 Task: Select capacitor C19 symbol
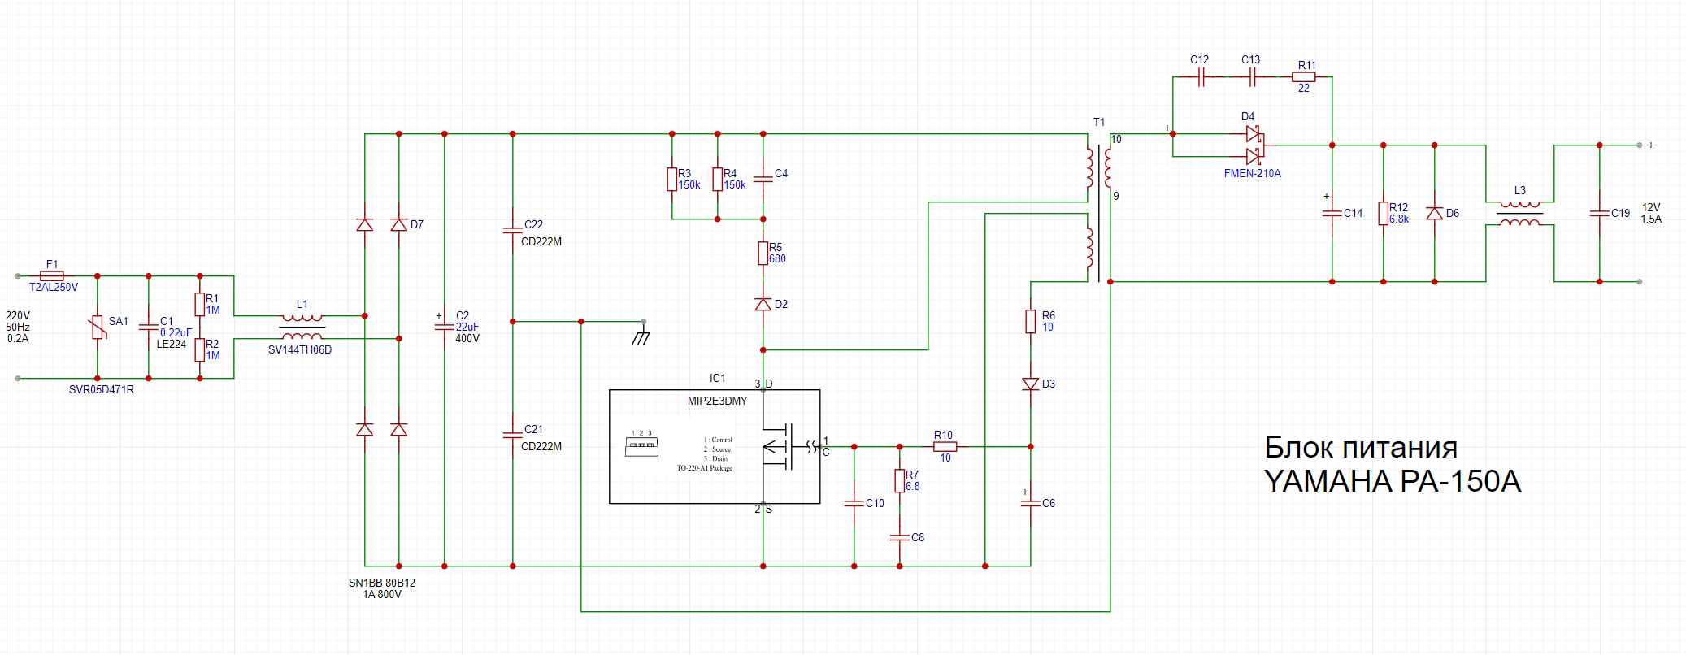click(1600, 213)
